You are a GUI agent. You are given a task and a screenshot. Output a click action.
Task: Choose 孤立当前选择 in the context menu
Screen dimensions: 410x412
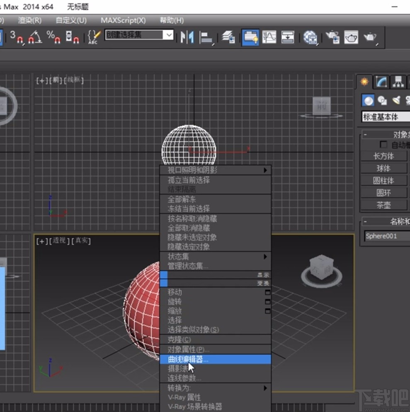(215, 180)
